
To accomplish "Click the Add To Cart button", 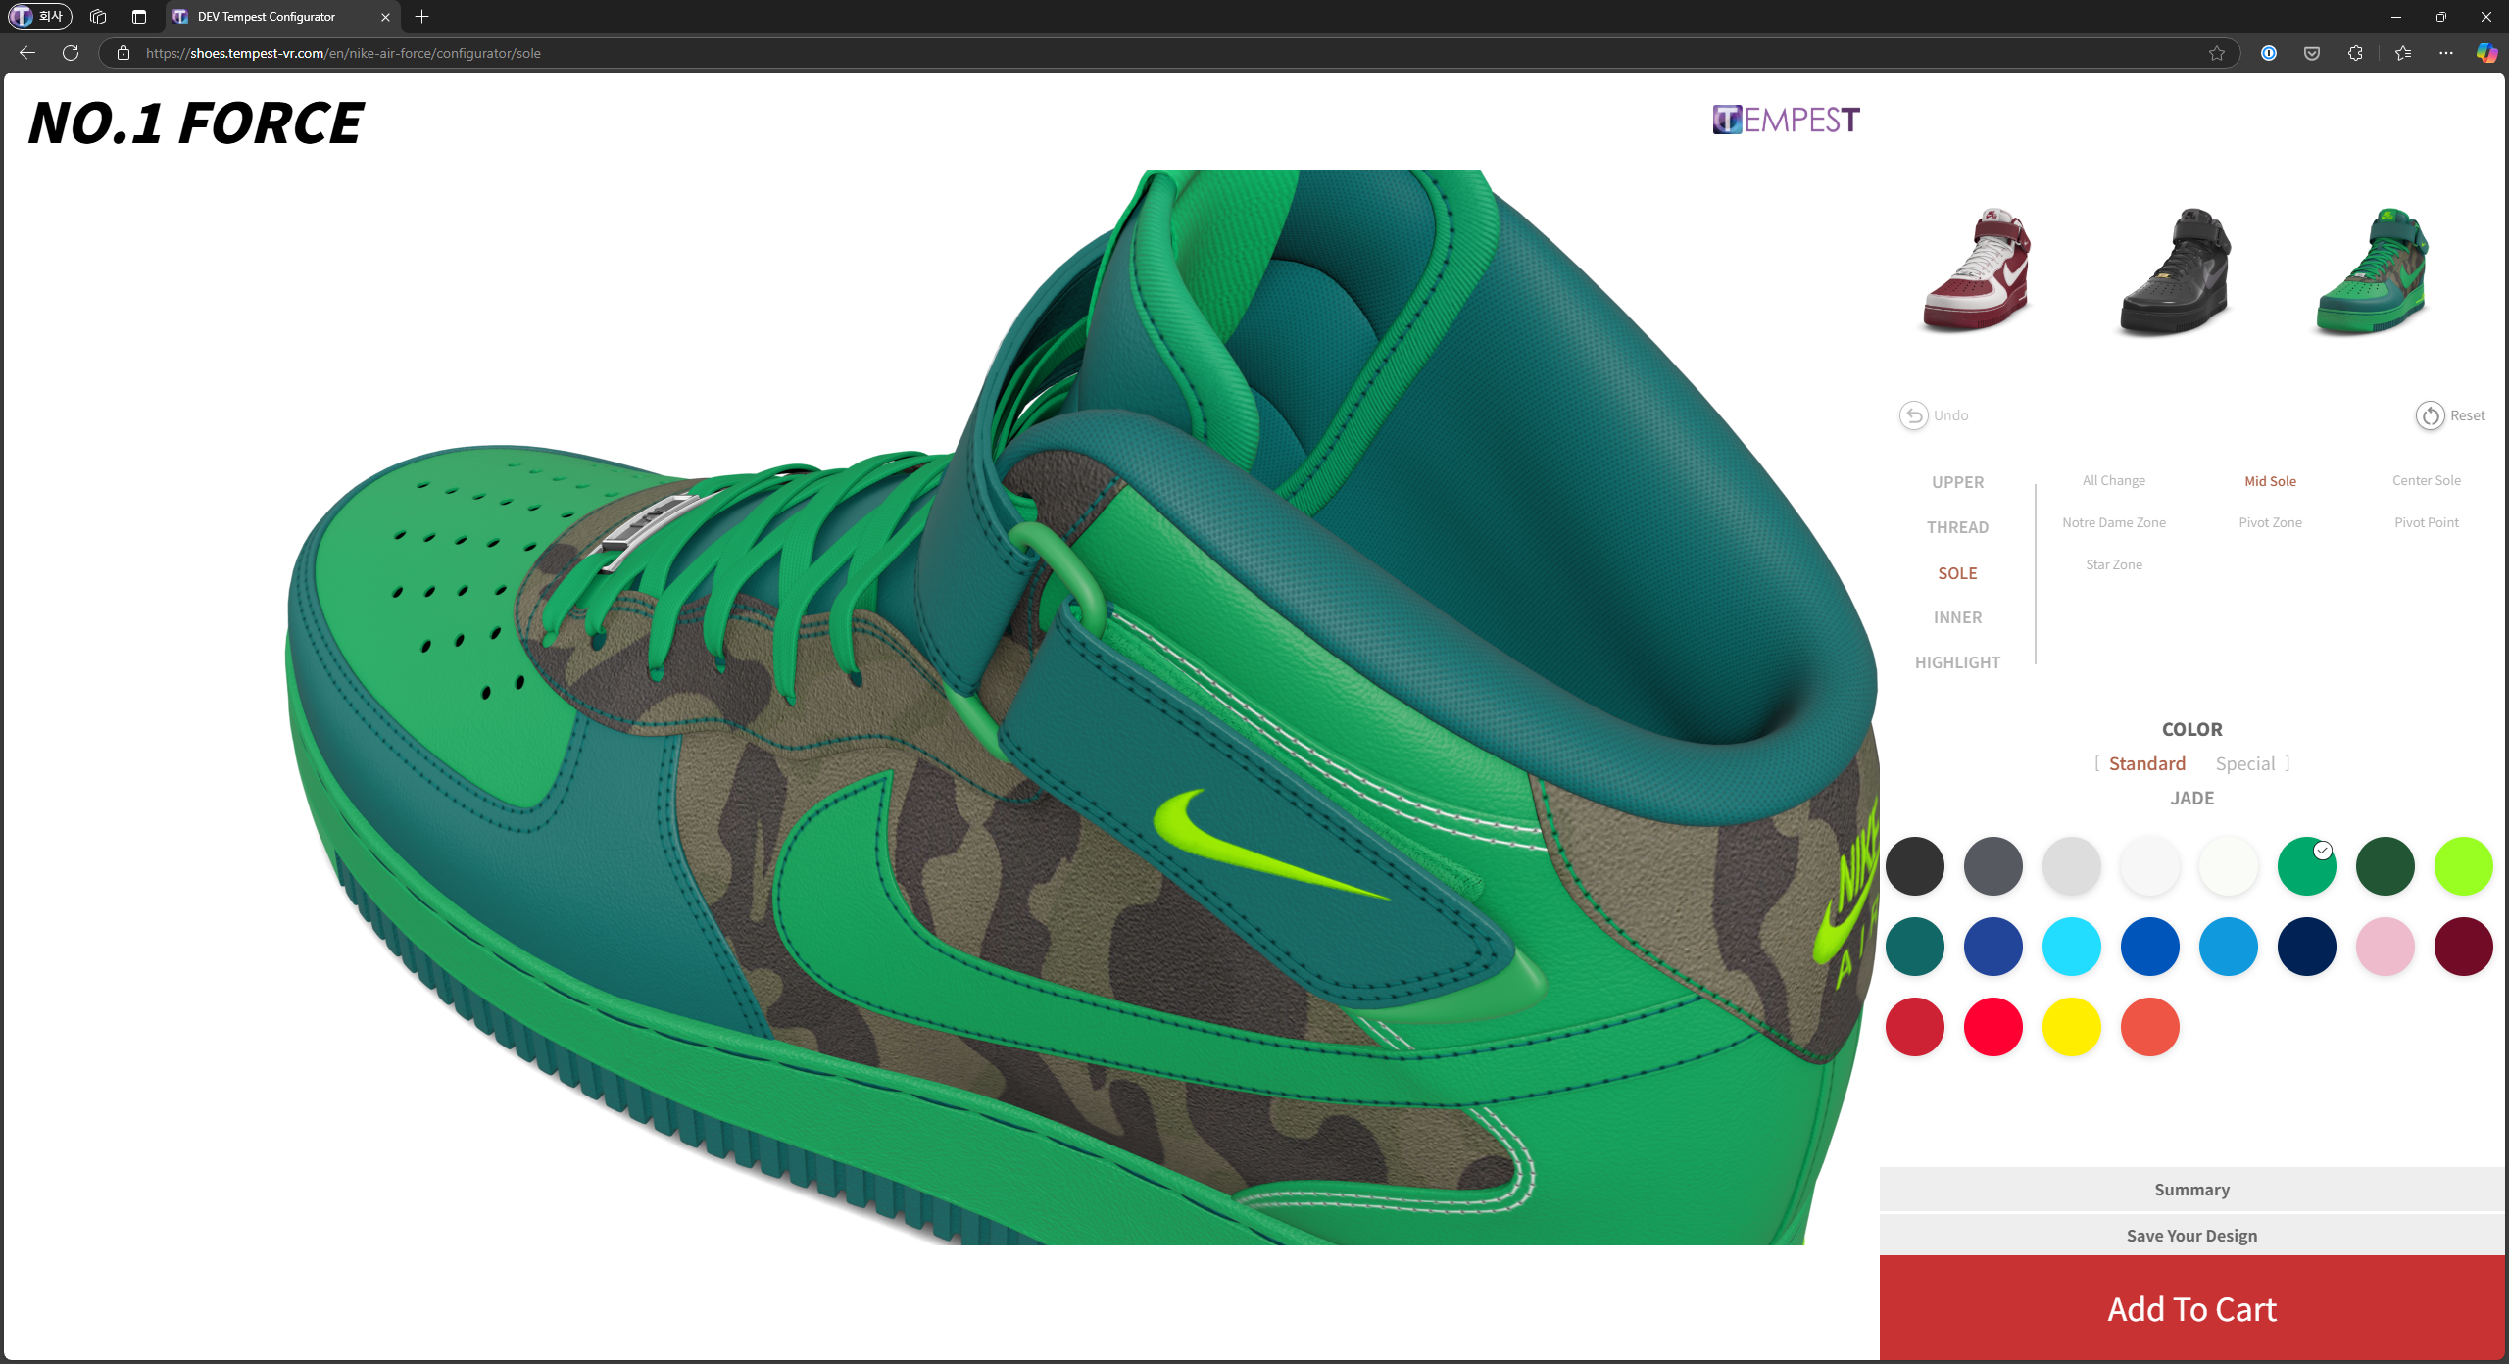I will coord(2191,1309).
